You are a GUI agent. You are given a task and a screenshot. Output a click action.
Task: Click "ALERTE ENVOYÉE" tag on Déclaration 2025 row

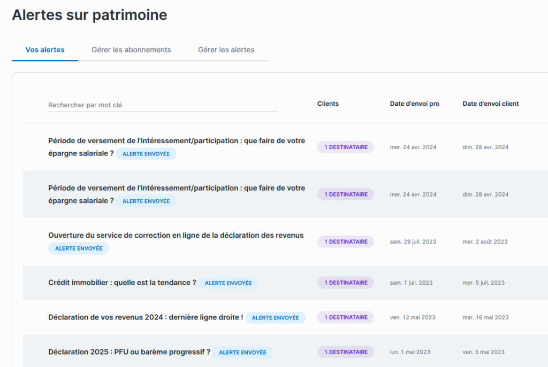(x=242, y=353)
